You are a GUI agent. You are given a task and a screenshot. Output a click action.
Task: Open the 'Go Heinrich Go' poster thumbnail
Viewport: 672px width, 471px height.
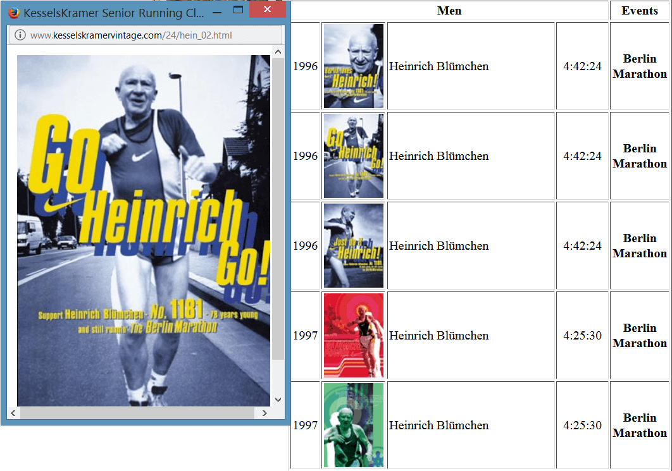tap(354, 156)
